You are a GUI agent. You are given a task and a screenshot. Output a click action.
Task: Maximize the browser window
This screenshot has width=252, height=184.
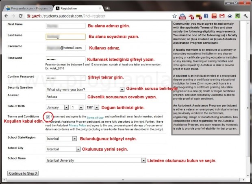[x=235, y=3]
